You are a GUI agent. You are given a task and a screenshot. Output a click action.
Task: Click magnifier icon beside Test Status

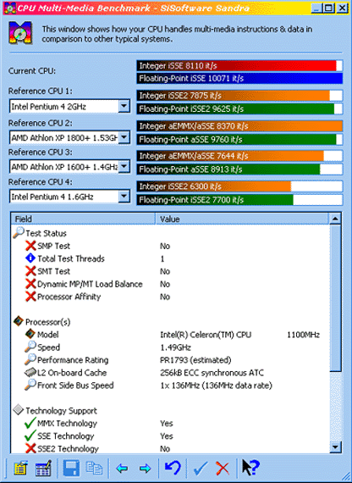19,232
